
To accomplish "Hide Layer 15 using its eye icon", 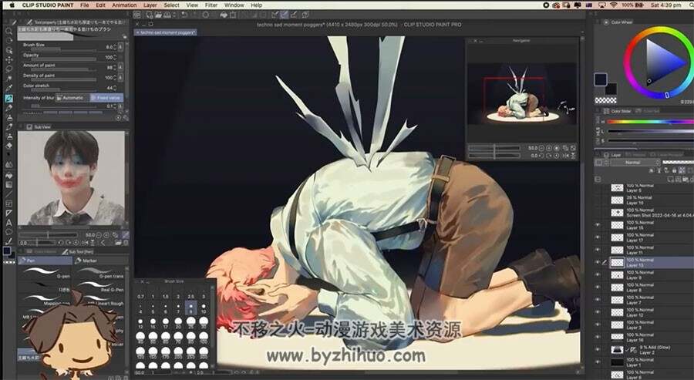I will pos(598,225).
